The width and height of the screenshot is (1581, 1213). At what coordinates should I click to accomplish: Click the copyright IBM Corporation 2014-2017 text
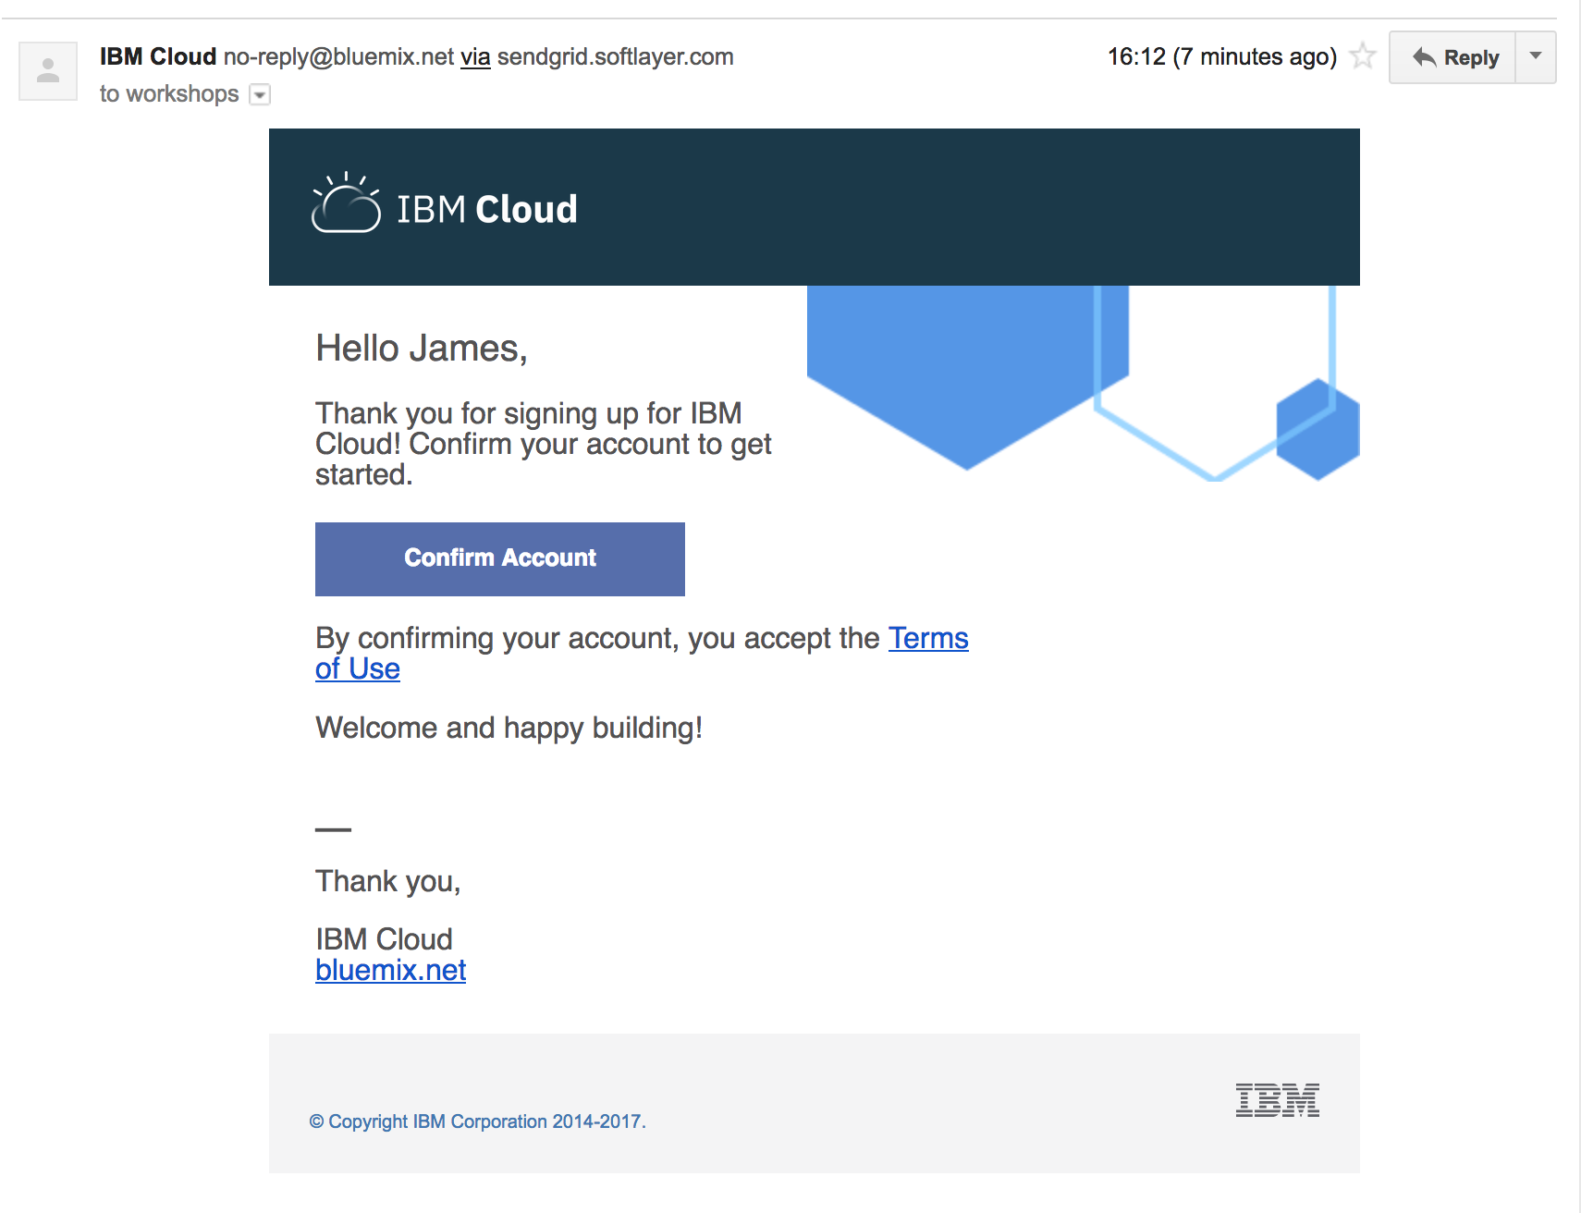coord(477,1121)
